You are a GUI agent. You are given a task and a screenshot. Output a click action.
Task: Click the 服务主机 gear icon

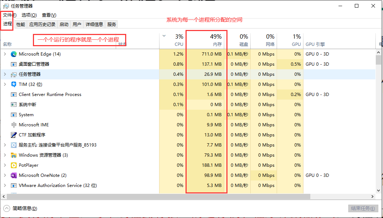tap(14, 145)
